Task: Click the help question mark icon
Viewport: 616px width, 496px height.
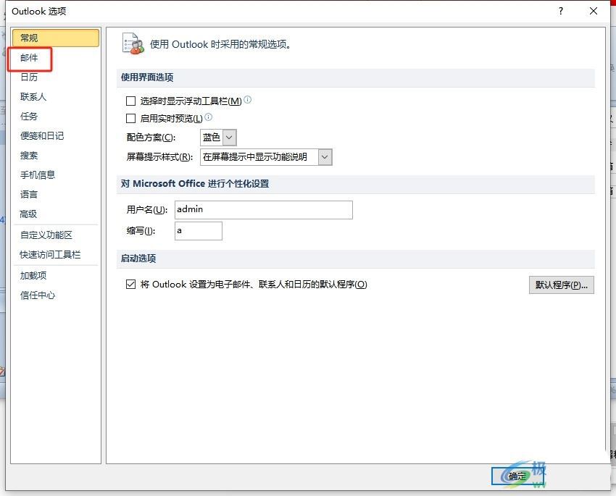Action: click(559, 11)
